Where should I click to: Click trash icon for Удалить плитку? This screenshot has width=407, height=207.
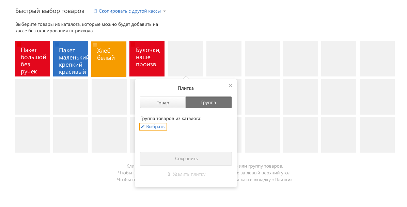[x=169, y=174]
